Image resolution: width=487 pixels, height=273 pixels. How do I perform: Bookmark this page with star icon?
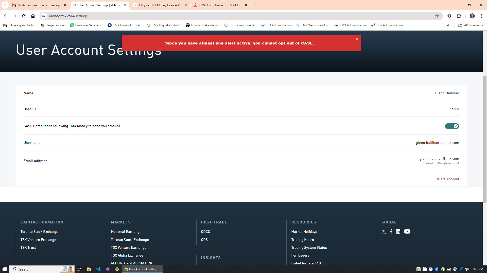[x=437, y=16]
